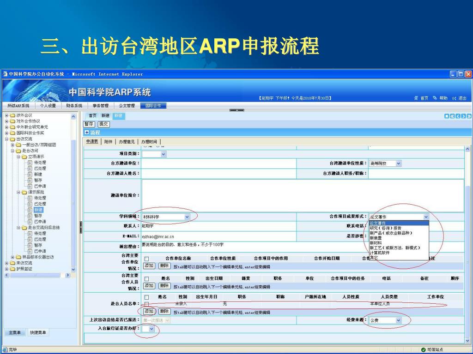Expand the 护照签证 tree node

coord(6,269)
